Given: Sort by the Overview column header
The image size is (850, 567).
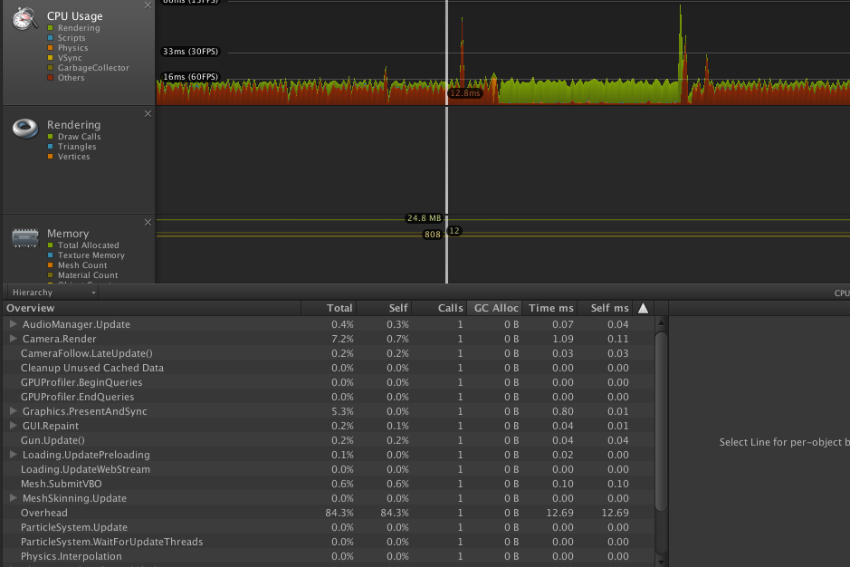Looking at the screenshot, I should tap(152, 308).
